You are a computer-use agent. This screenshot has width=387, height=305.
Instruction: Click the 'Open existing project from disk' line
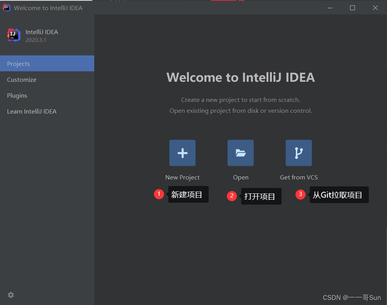pos(241,111)
